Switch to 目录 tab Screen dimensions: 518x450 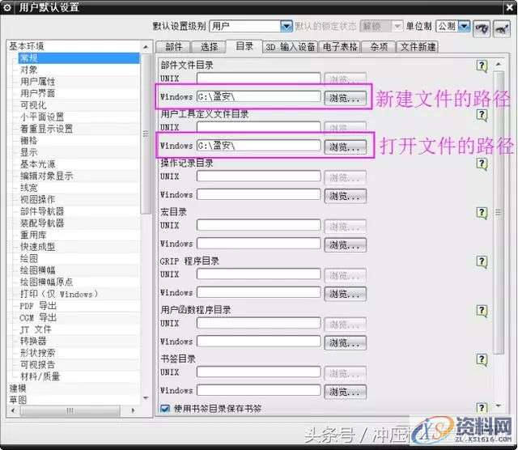244,46
